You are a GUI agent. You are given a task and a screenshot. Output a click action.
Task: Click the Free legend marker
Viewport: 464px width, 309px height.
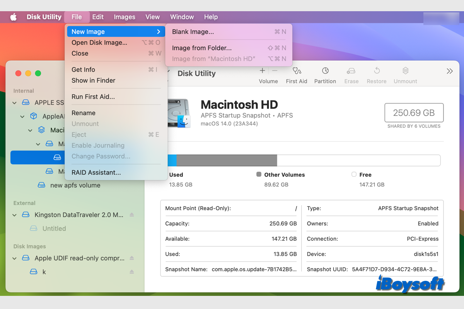(353, 175)
